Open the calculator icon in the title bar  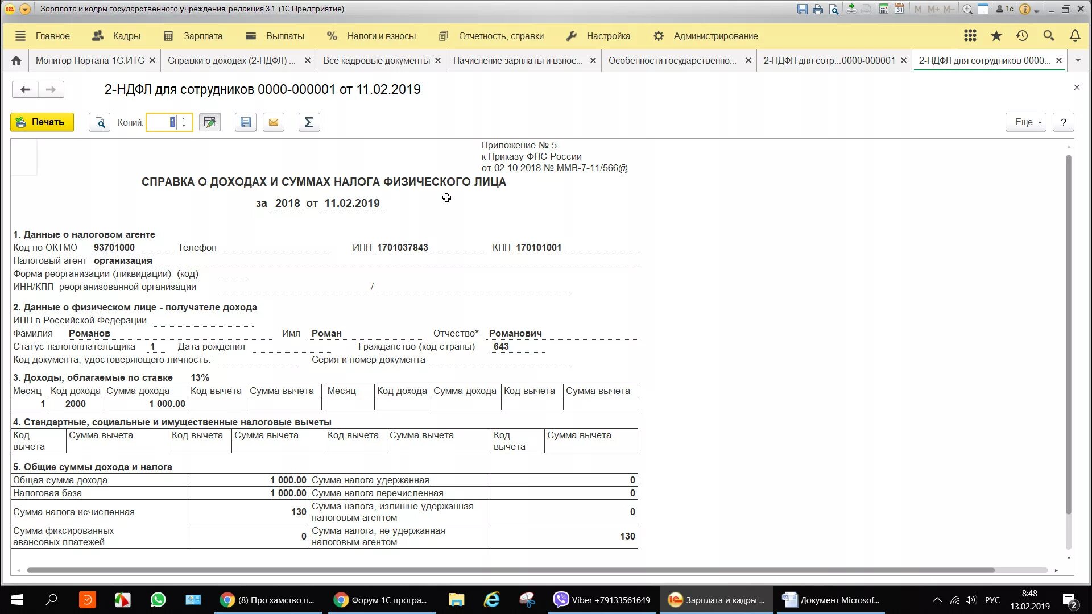point(883,9)
